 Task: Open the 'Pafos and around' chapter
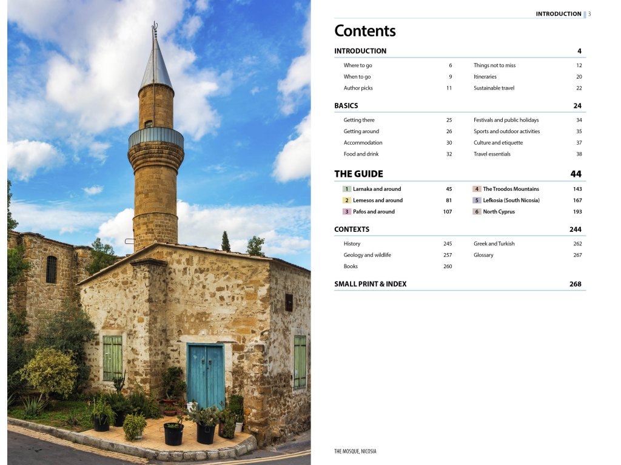point(374,211)
